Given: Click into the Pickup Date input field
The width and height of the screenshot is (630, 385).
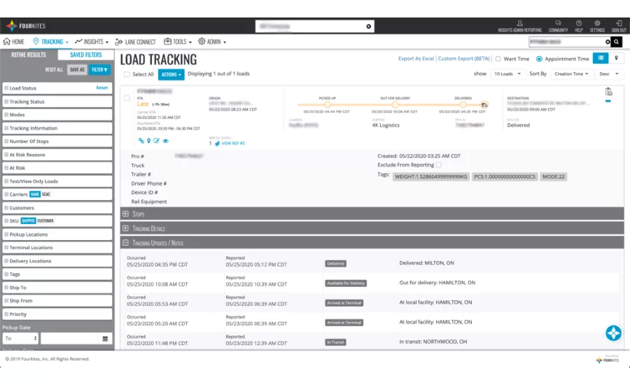Looking at the screenshot, I should [x=69, y=338].
